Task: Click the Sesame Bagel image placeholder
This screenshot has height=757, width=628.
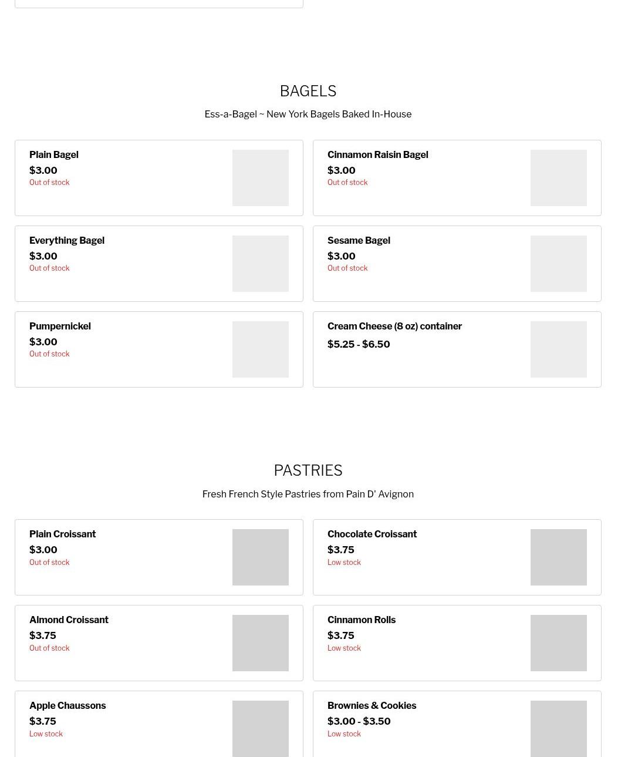Action: point(558,264)
